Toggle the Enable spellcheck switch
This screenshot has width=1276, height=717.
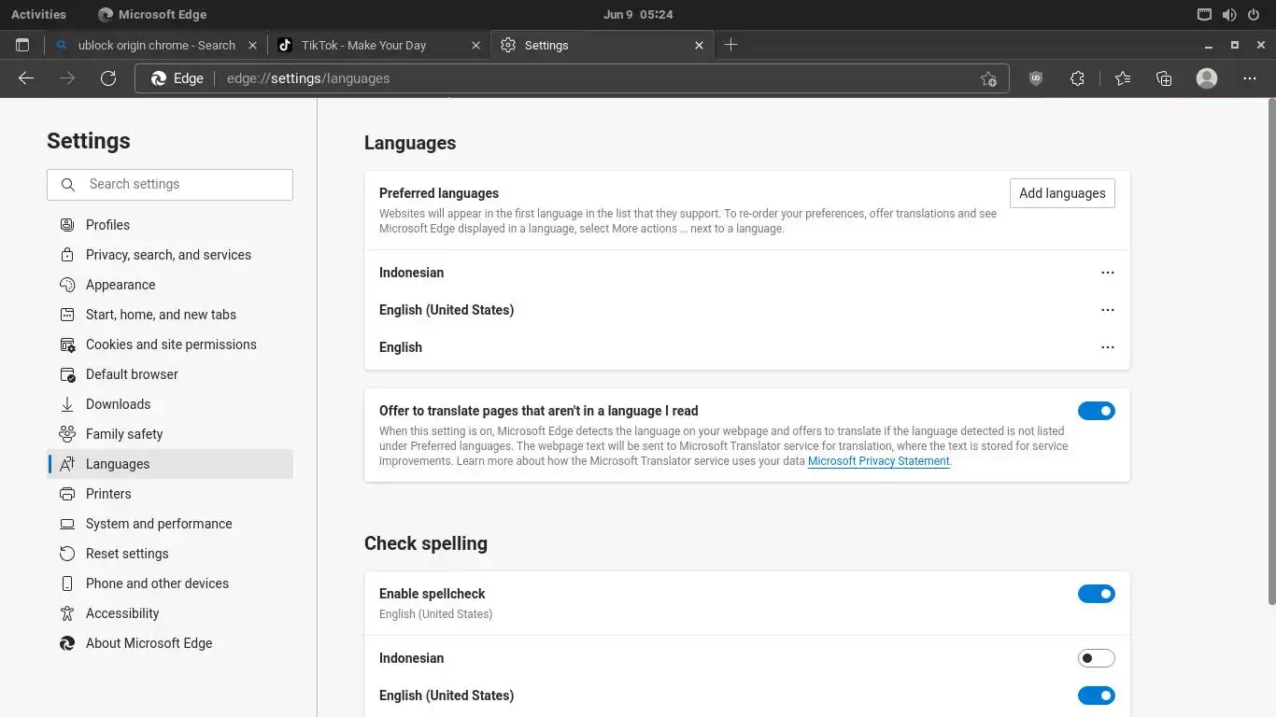pos(1097,594)
